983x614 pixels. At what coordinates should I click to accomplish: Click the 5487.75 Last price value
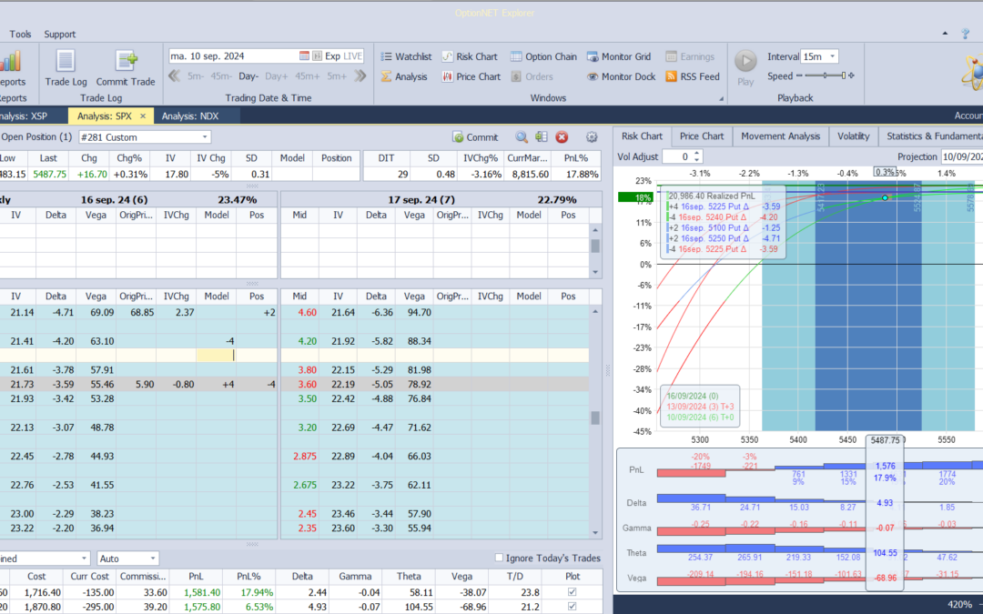(49, 174)
